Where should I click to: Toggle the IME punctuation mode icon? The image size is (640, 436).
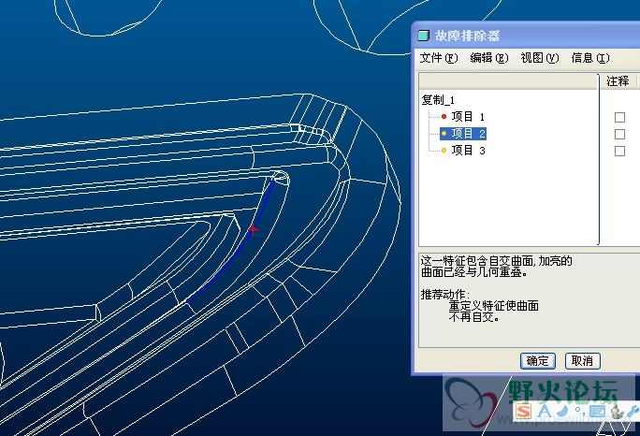pyautogui.click(x=579, y=410)
